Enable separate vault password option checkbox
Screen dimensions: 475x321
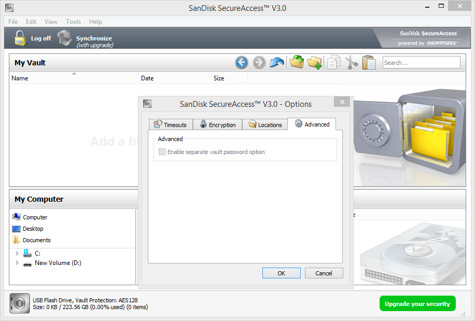[x=162, y=152]
